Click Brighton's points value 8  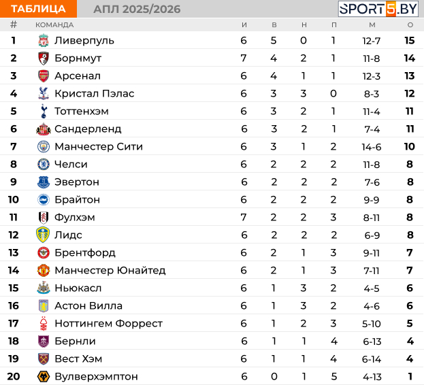(410, 200)
